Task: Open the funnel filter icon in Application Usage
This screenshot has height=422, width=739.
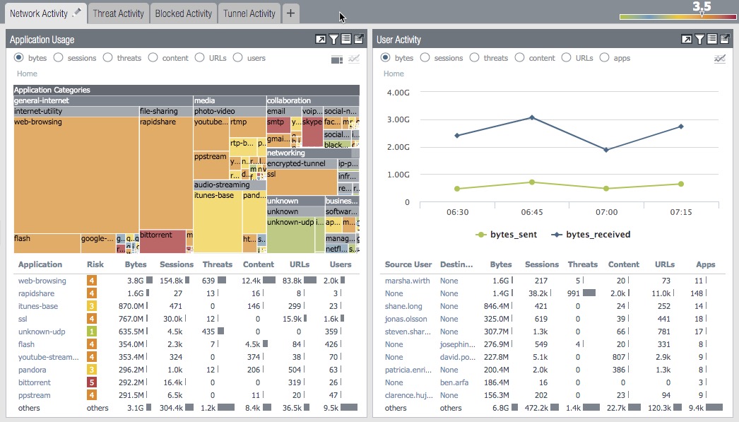Action: point(333,40)
